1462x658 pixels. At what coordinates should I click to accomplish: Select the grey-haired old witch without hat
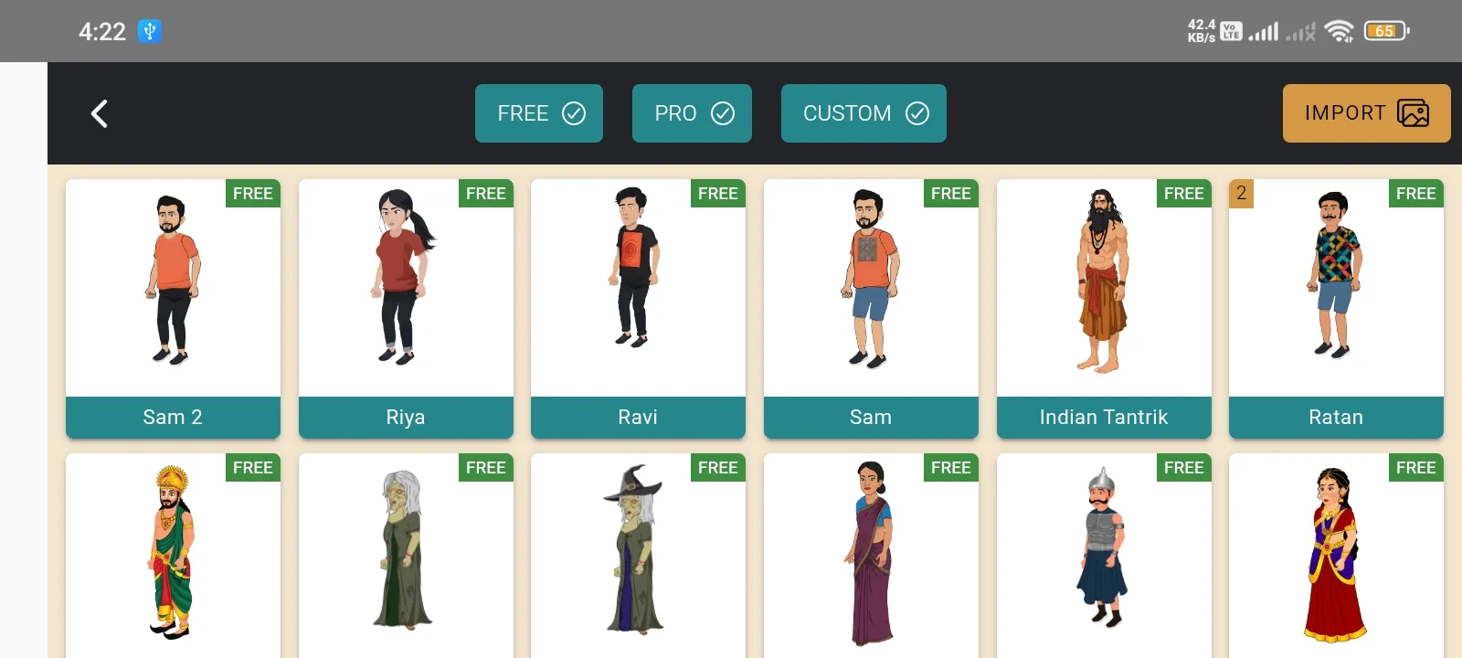pos(406,556)
